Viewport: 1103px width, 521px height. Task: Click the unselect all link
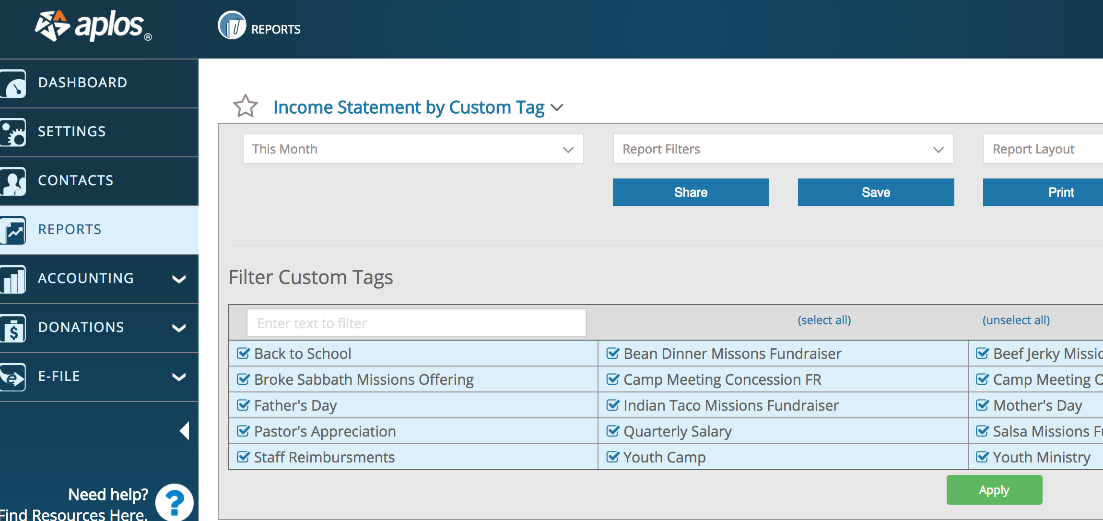tap(1016, 320)
